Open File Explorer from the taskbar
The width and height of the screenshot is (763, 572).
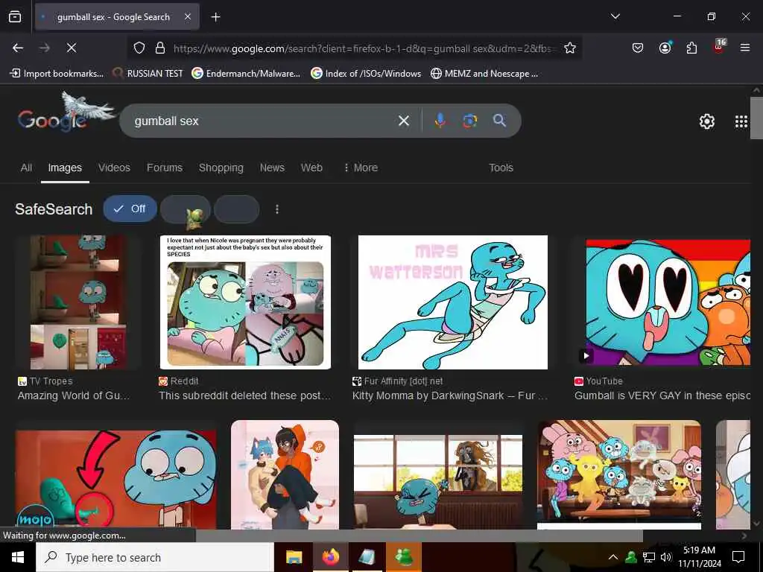point(294,557)
